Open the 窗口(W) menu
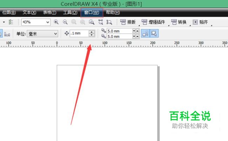The height and width of the screenshot is (141, 228). pyautogui.click(x=92, y=13)
